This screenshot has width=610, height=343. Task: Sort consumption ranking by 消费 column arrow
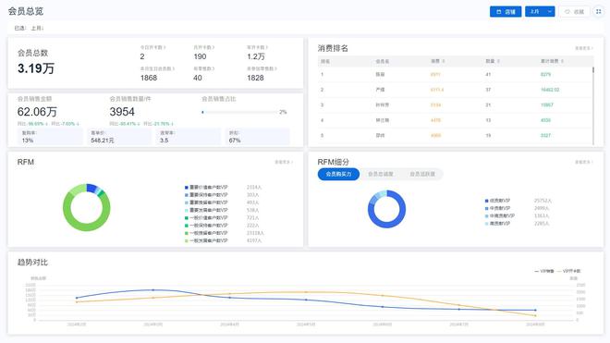[x=444, y=61]
